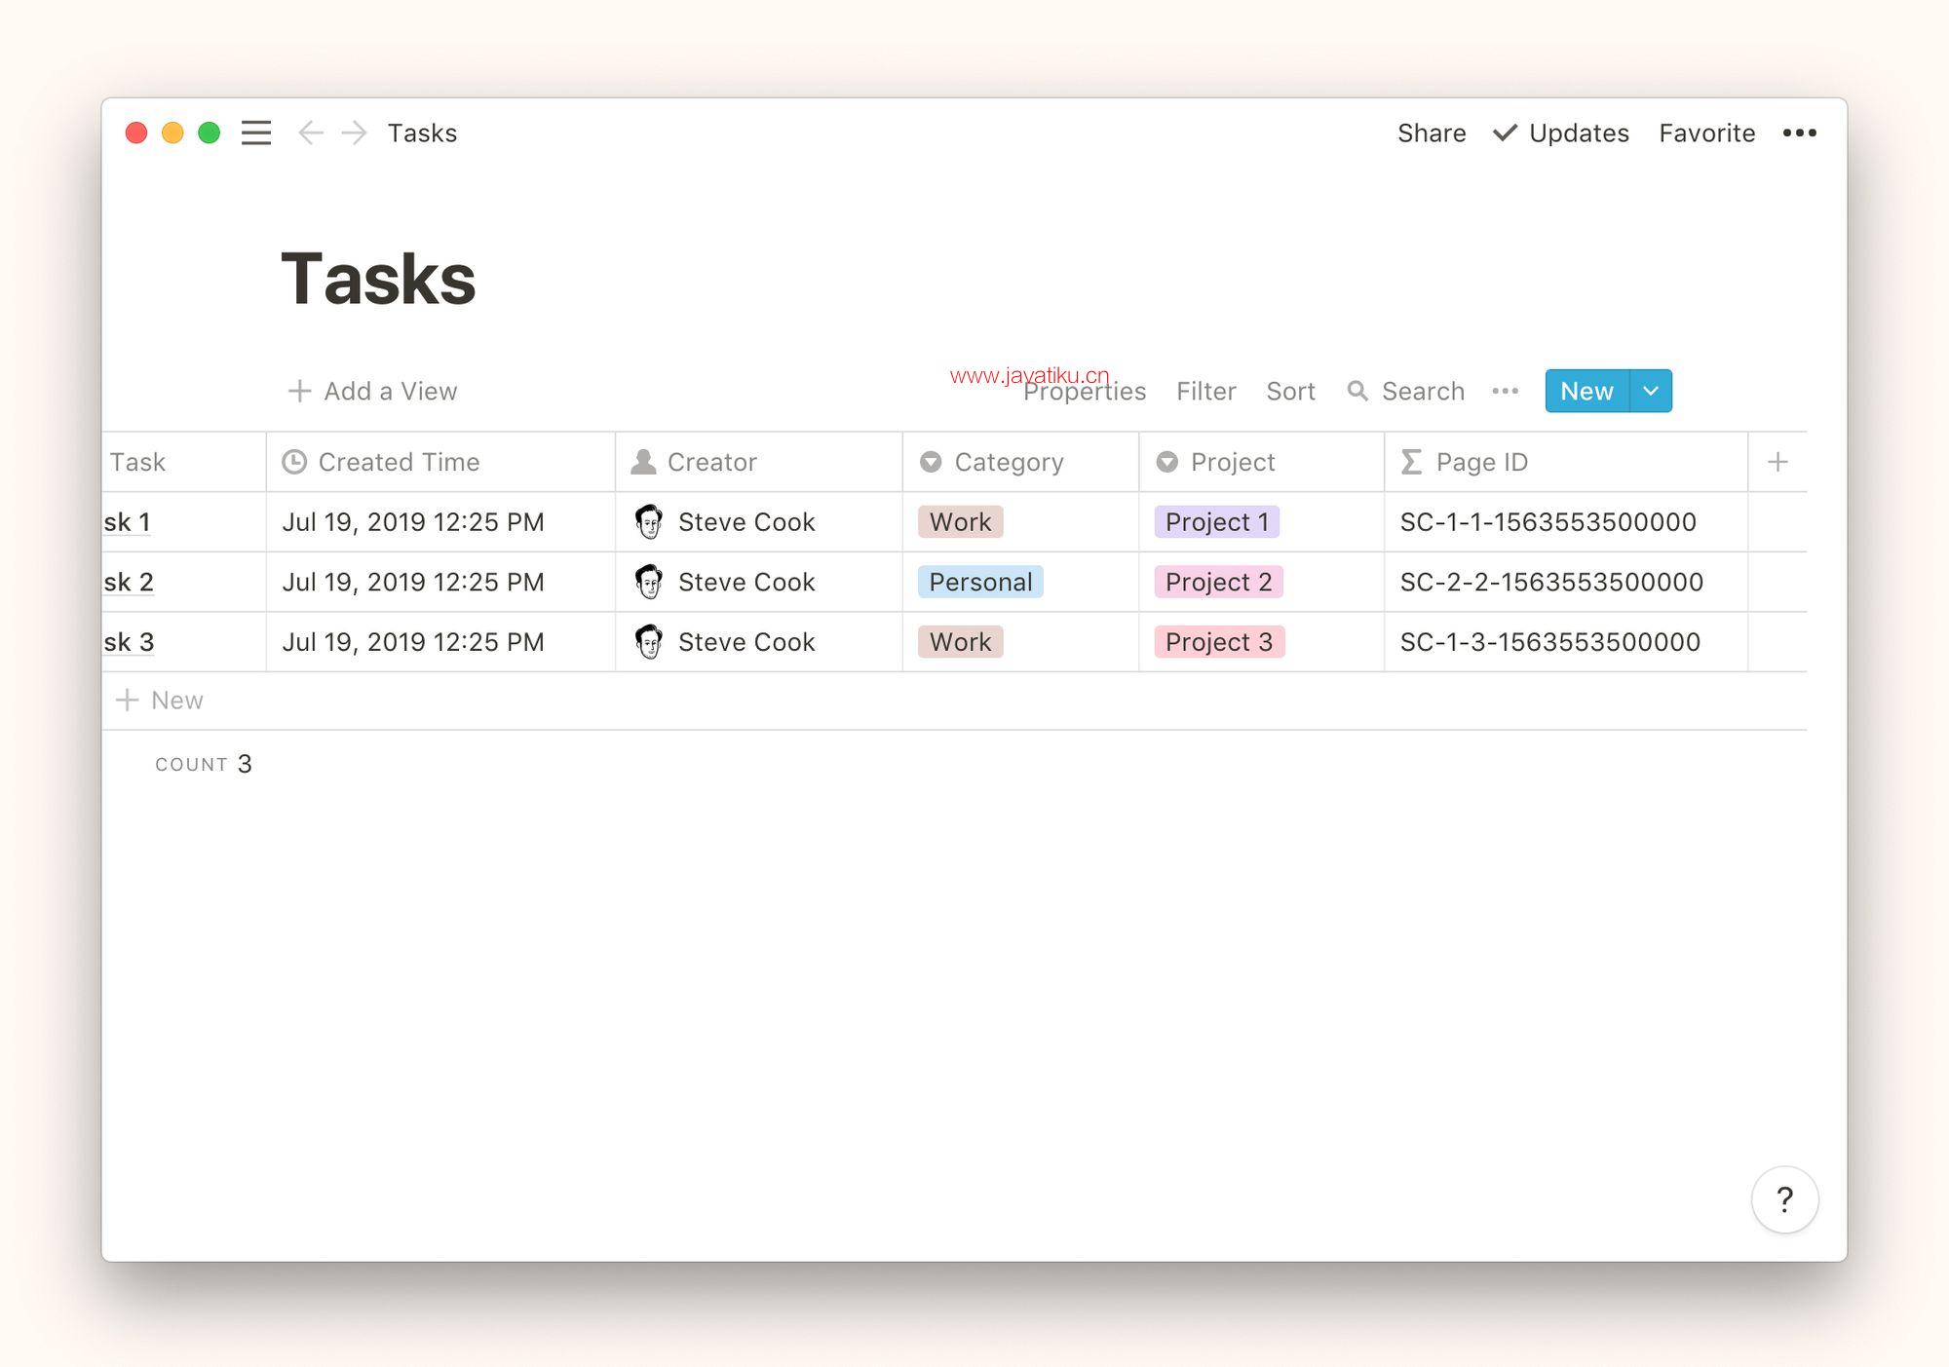1949x1367 pixels.
Task: Select the Project 2 tag
Action: click(1218, 582)
